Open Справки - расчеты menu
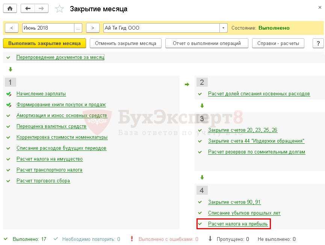 coord(278,44)
